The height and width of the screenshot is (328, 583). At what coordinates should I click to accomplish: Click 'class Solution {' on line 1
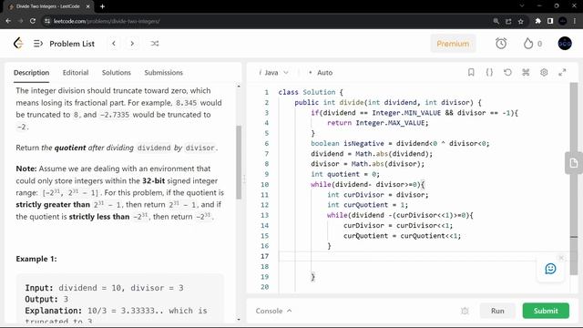311,92
